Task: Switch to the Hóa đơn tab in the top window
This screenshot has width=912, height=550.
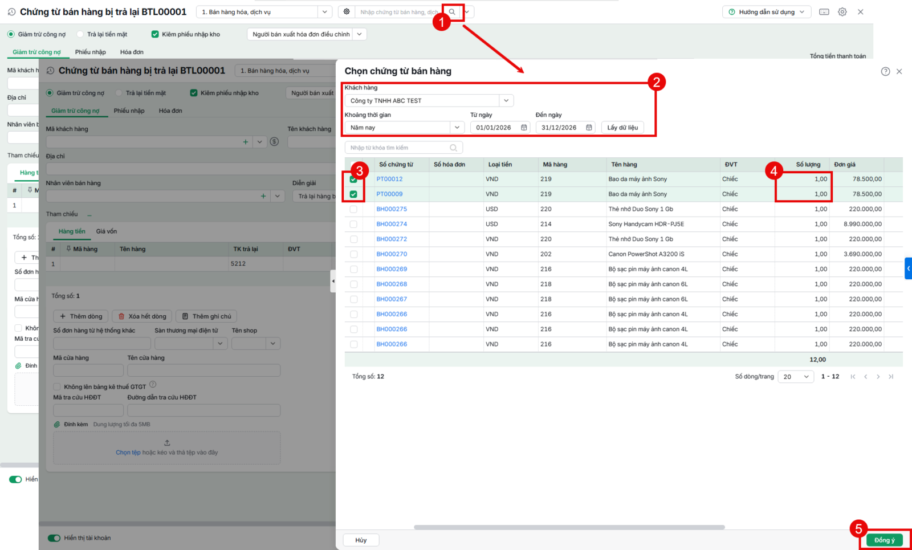Action: (132, 52)
